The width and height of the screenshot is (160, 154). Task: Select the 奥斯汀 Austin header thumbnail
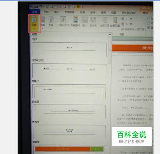(69, 91)
